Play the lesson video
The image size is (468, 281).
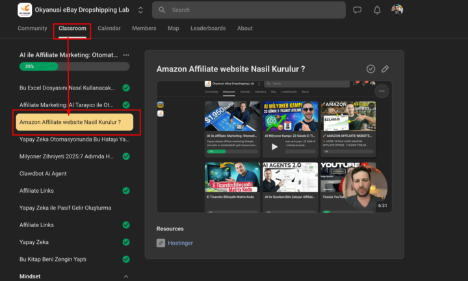point(274,147)
